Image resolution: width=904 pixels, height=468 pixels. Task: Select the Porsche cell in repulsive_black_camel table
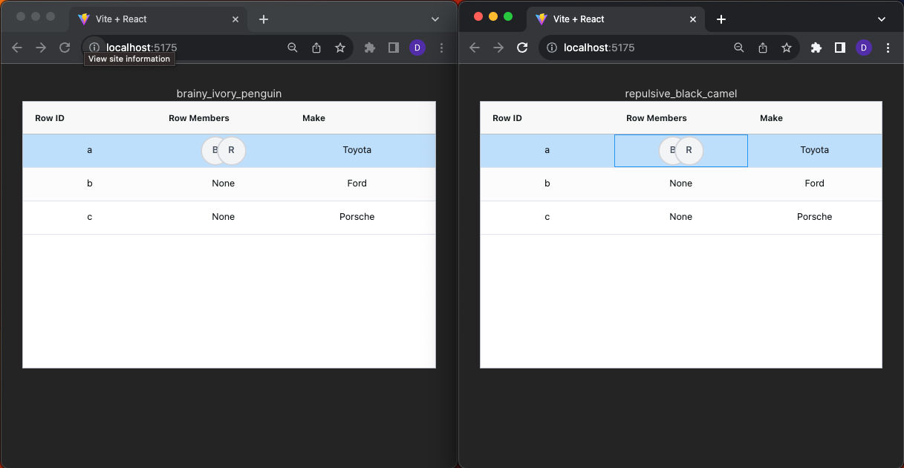tap(815, 218)
